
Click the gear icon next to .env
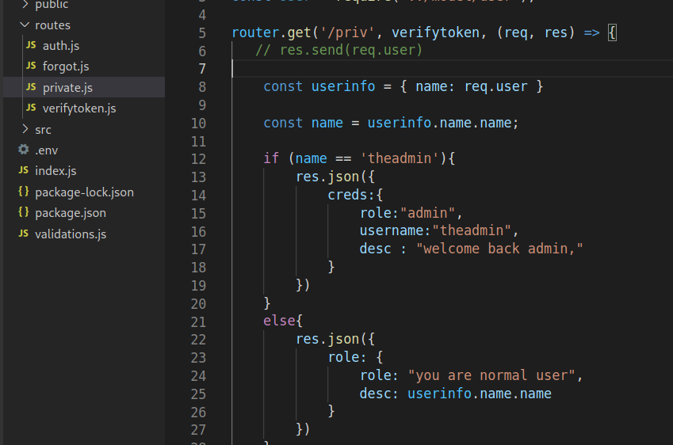pyautogui.click(x=23, y=150)
